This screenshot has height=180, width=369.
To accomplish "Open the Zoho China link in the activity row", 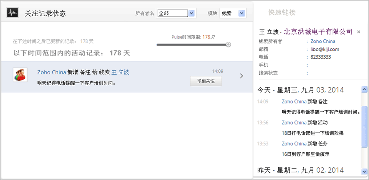I will 52,72.
